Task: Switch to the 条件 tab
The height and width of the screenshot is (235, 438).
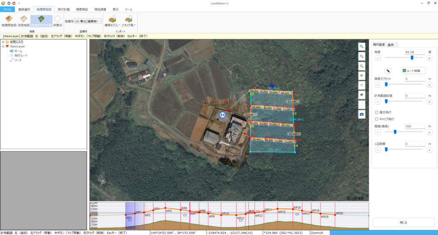Action: point(391,44)
